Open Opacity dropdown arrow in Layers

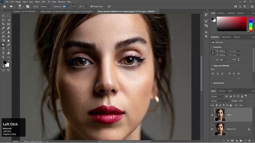(x=245, y=101)
